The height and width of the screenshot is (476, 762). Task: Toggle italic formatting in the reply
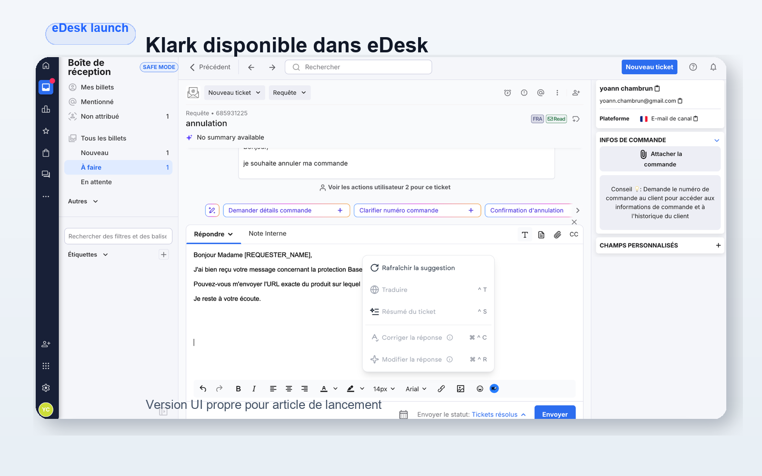click(x=254, y=388)
